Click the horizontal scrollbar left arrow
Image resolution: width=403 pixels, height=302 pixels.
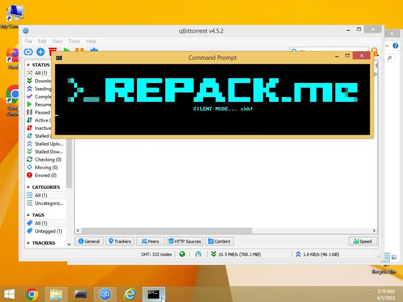[x=78, y=230]
